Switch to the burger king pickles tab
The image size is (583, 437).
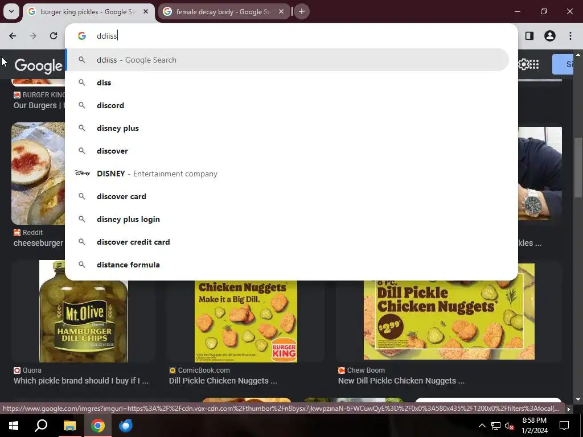click(88, 12)
